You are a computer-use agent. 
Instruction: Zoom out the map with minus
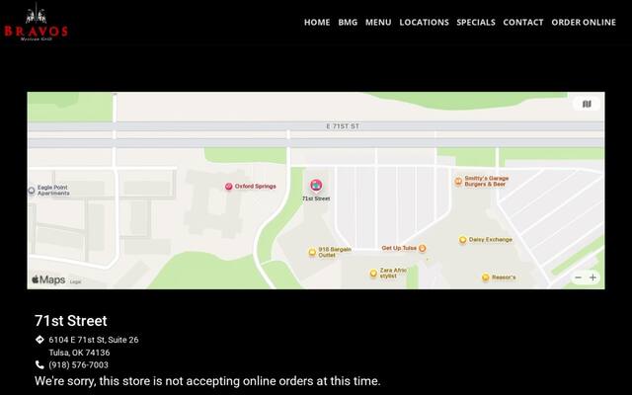click(578, 277)
